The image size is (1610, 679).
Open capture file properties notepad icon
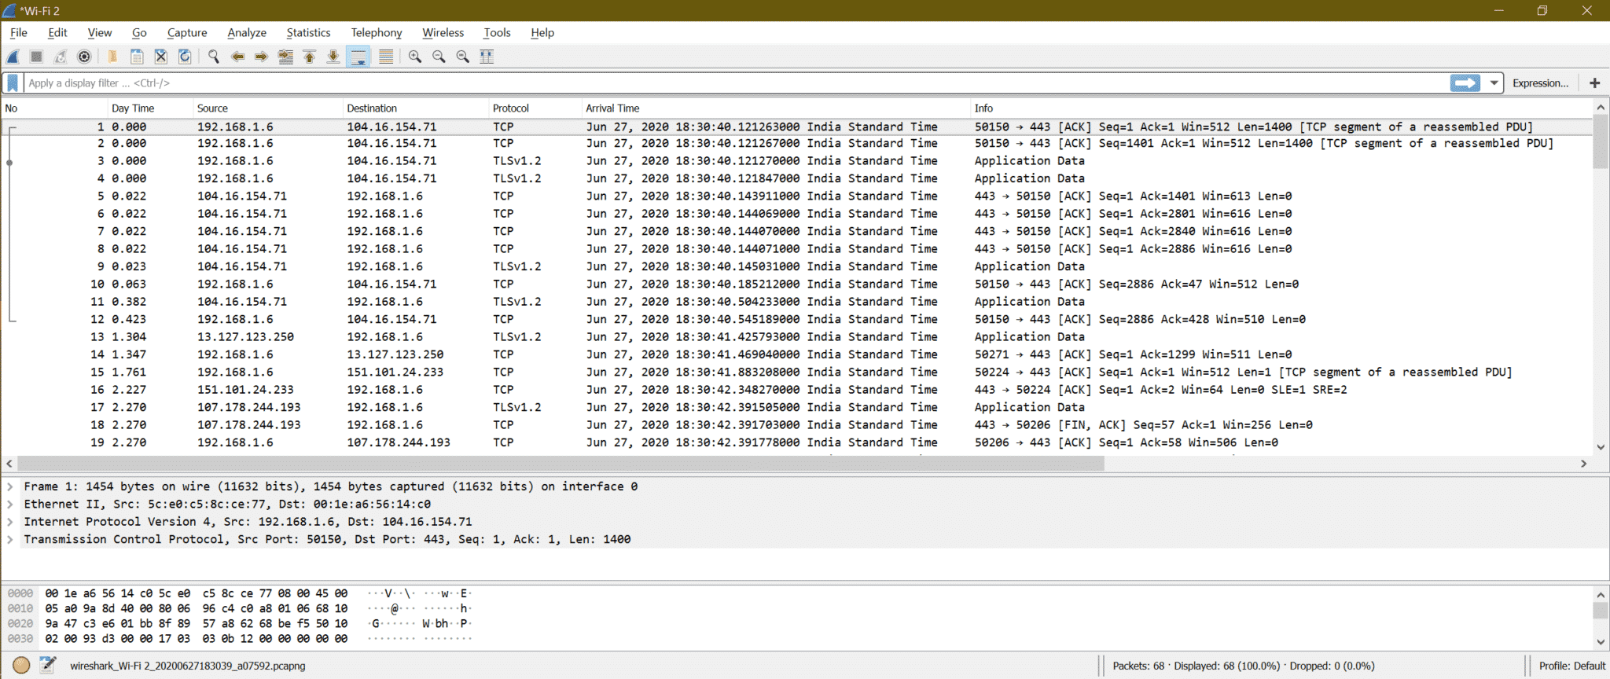tap(48, 666)
